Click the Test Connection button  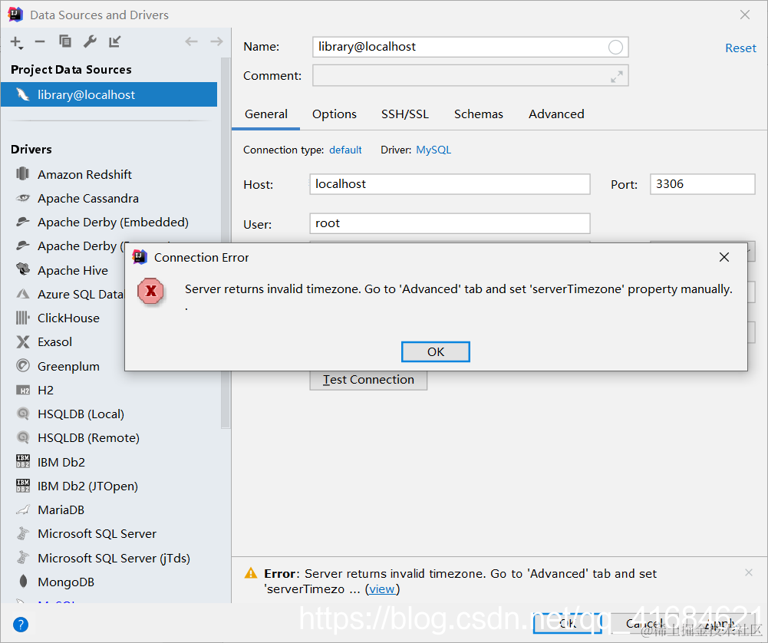(x=368, y=380)
